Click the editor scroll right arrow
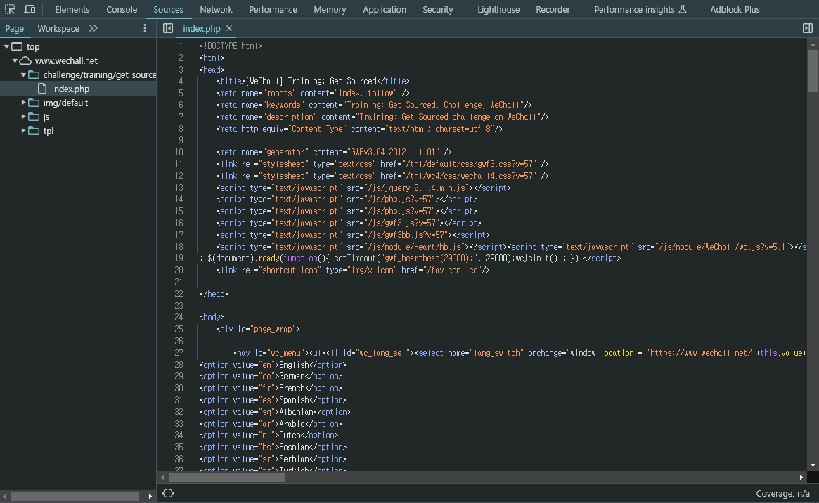 coord(801,477)
